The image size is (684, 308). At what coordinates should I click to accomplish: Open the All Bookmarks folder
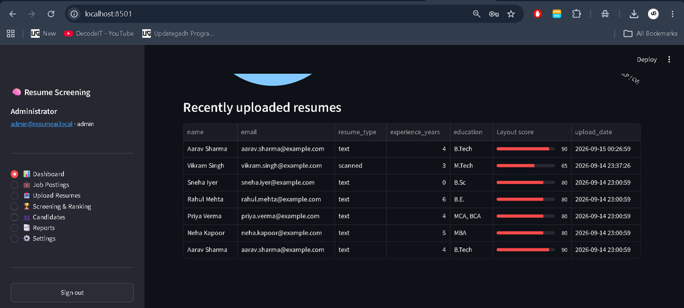tap(651, 33)
